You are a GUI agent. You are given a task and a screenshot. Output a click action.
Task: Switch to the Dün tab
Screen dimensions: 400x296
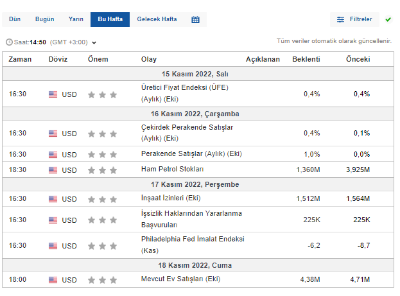16,19
